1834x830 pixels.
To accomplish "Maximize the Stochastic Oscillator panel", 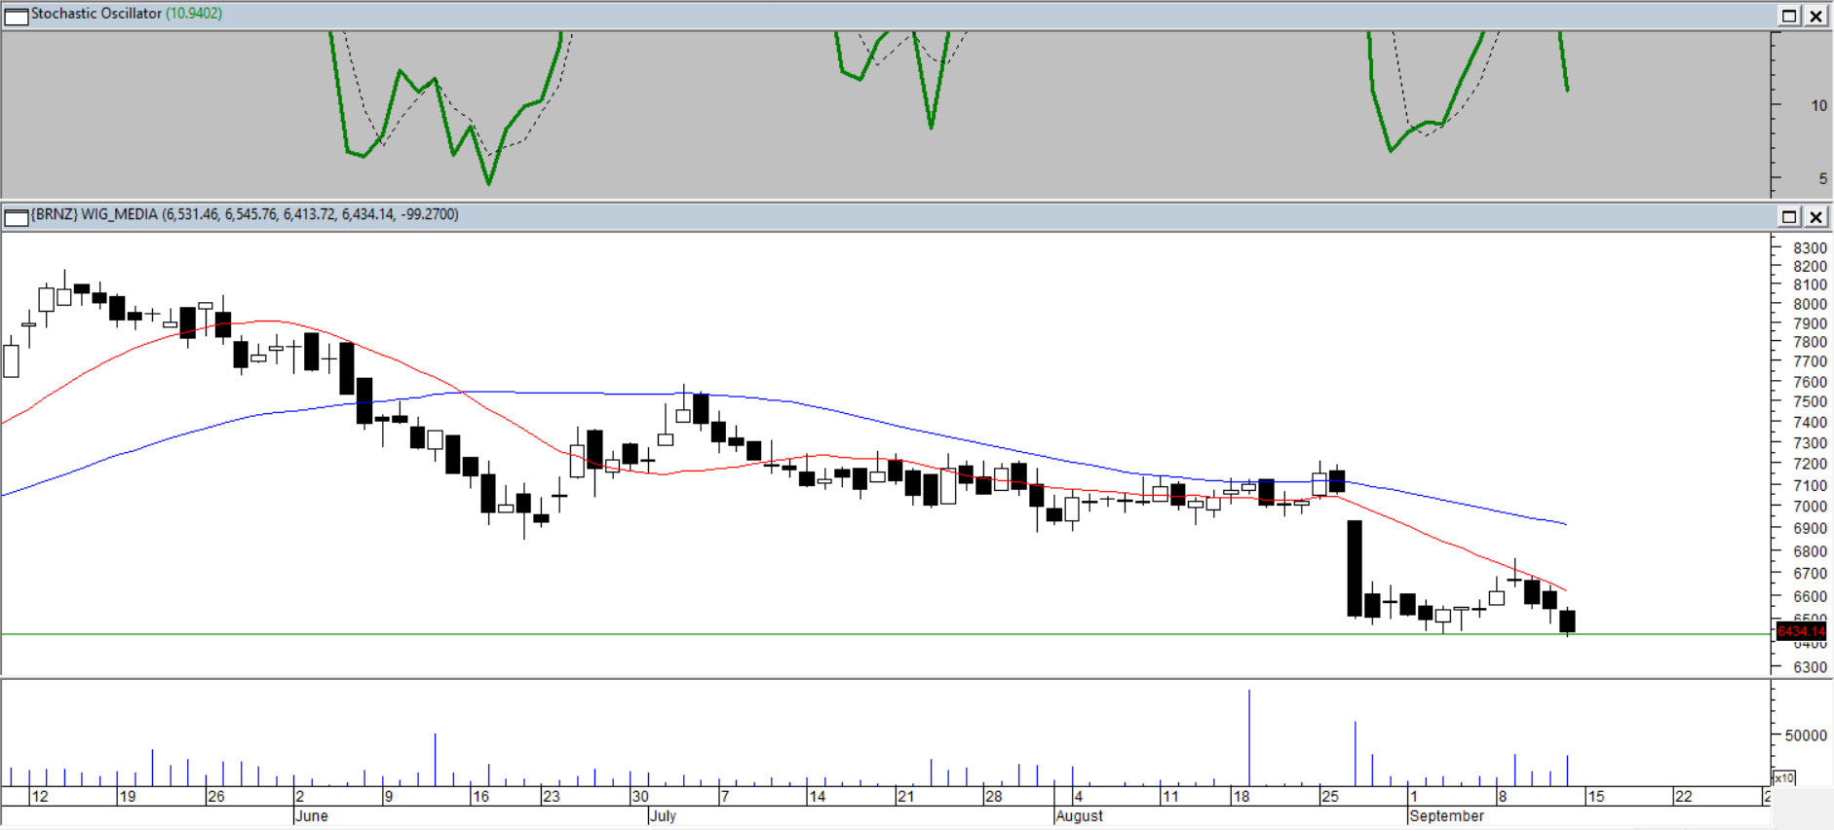I will [x=1789, y=16].
